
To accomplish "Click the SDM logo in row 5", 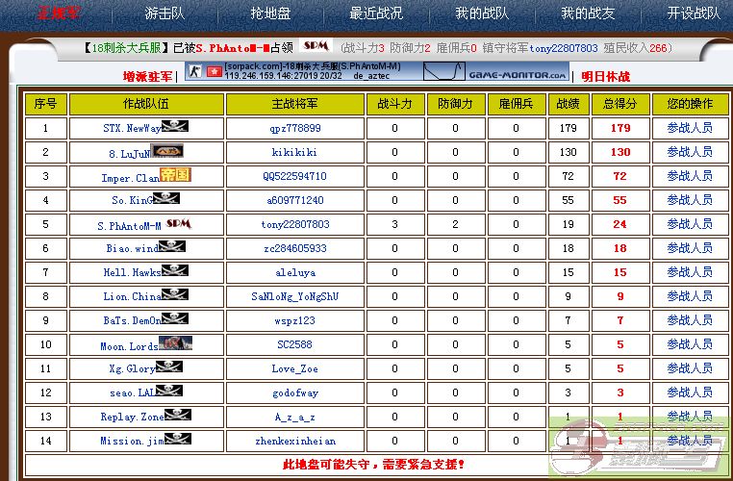I will (179, 223).
